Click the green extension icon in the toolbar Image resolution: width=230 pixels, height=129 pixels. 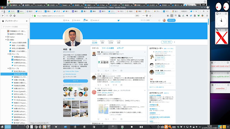pos(198,16)
